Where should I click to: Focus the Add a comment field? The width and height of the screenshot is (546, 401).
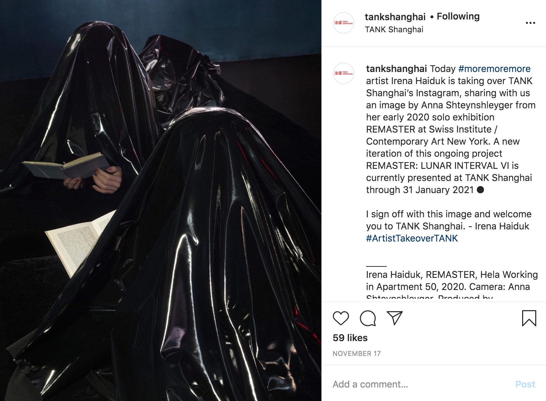pyautogui.click(x=420, y=384)
